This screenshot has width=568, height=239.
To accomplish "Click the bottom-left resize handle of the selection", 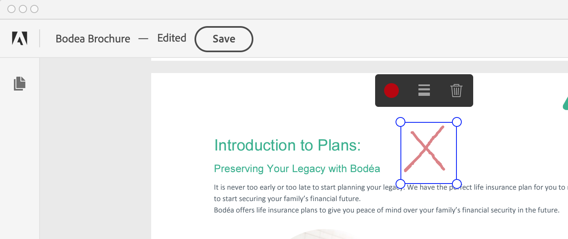I will pos(400,184).
